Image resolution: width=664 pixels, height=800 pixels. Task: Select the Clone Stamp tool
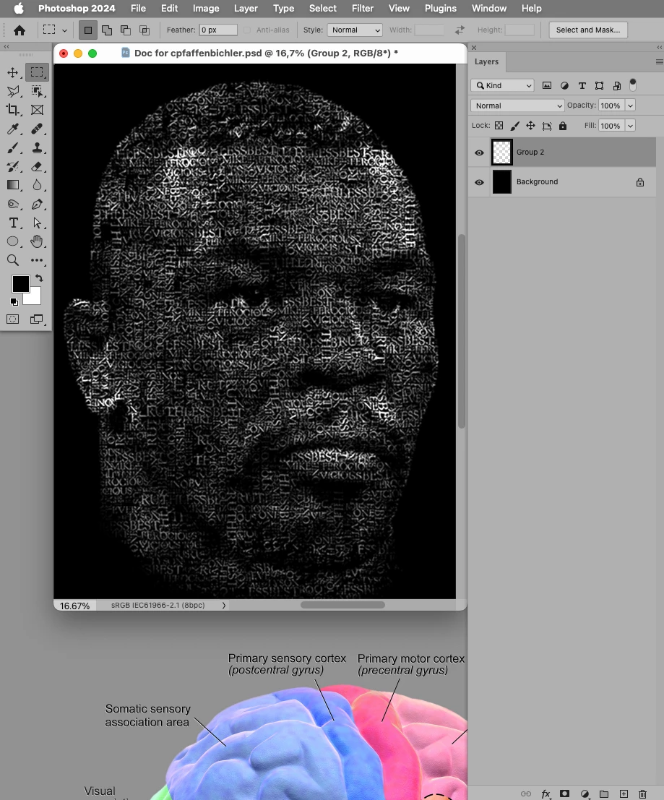click(37, 148)
